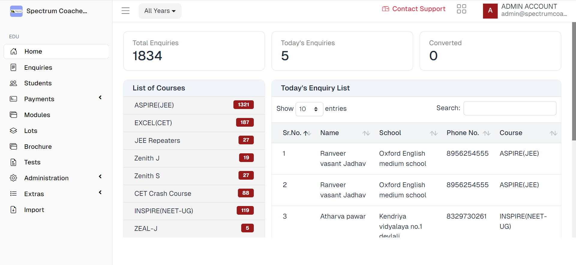This screenshot has height=265, width=576.
Task: Click the Extras list icon in sidebar
Action: [x=13, y=194]
